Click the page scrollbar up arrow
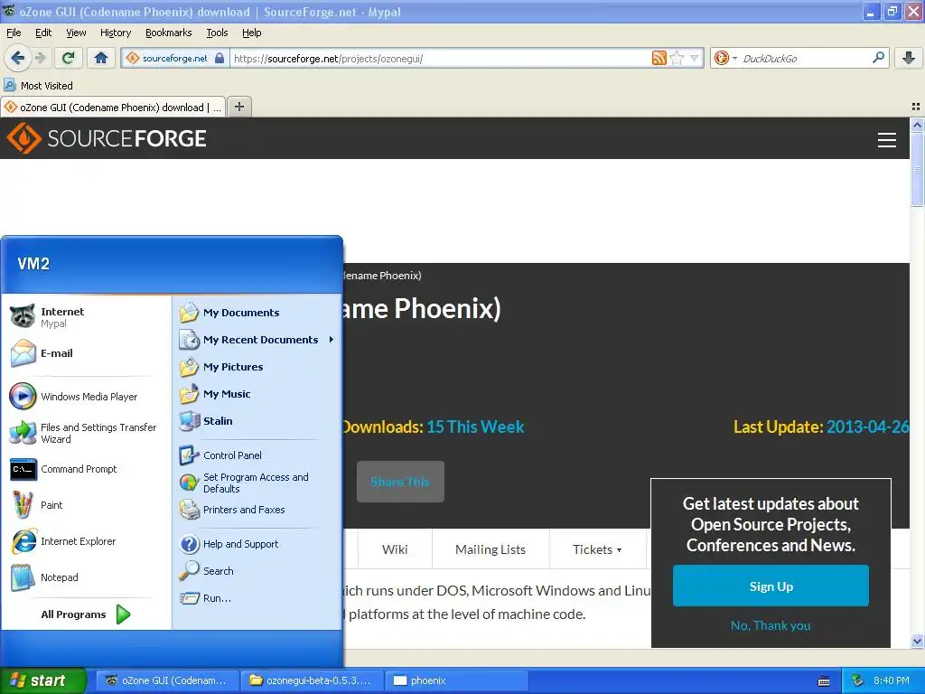 tap(917, 125)
